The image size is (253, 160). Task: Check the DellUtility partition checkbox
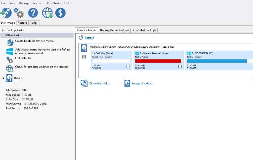coord(128,66)
